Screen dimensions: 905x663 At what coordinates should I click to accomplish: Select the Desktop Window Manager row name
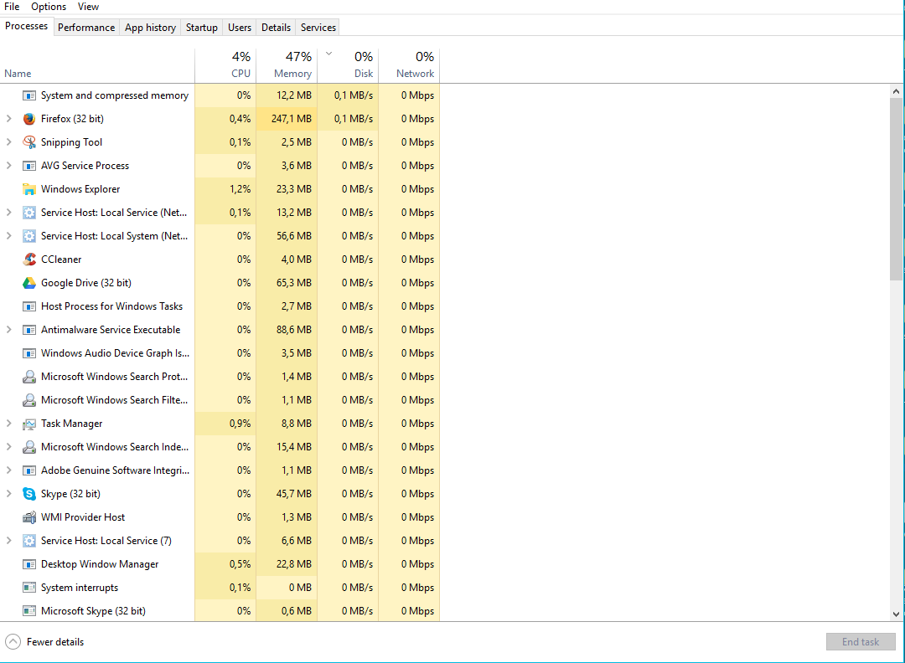[x=100, y=564]
